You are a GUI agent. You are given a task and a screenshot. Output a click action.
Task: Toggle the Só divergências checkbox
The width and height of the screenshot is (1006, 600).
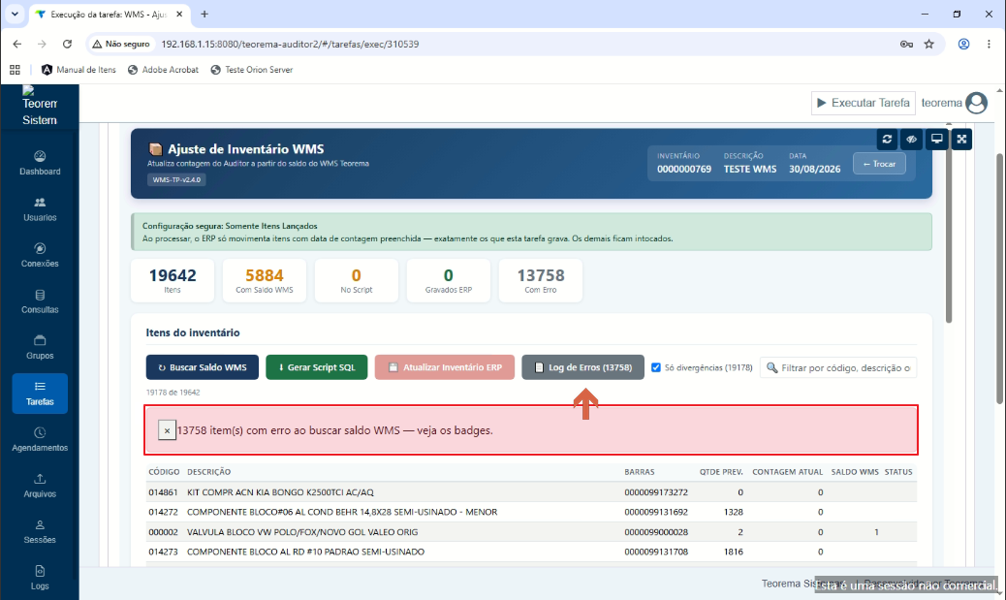[656, 367]
